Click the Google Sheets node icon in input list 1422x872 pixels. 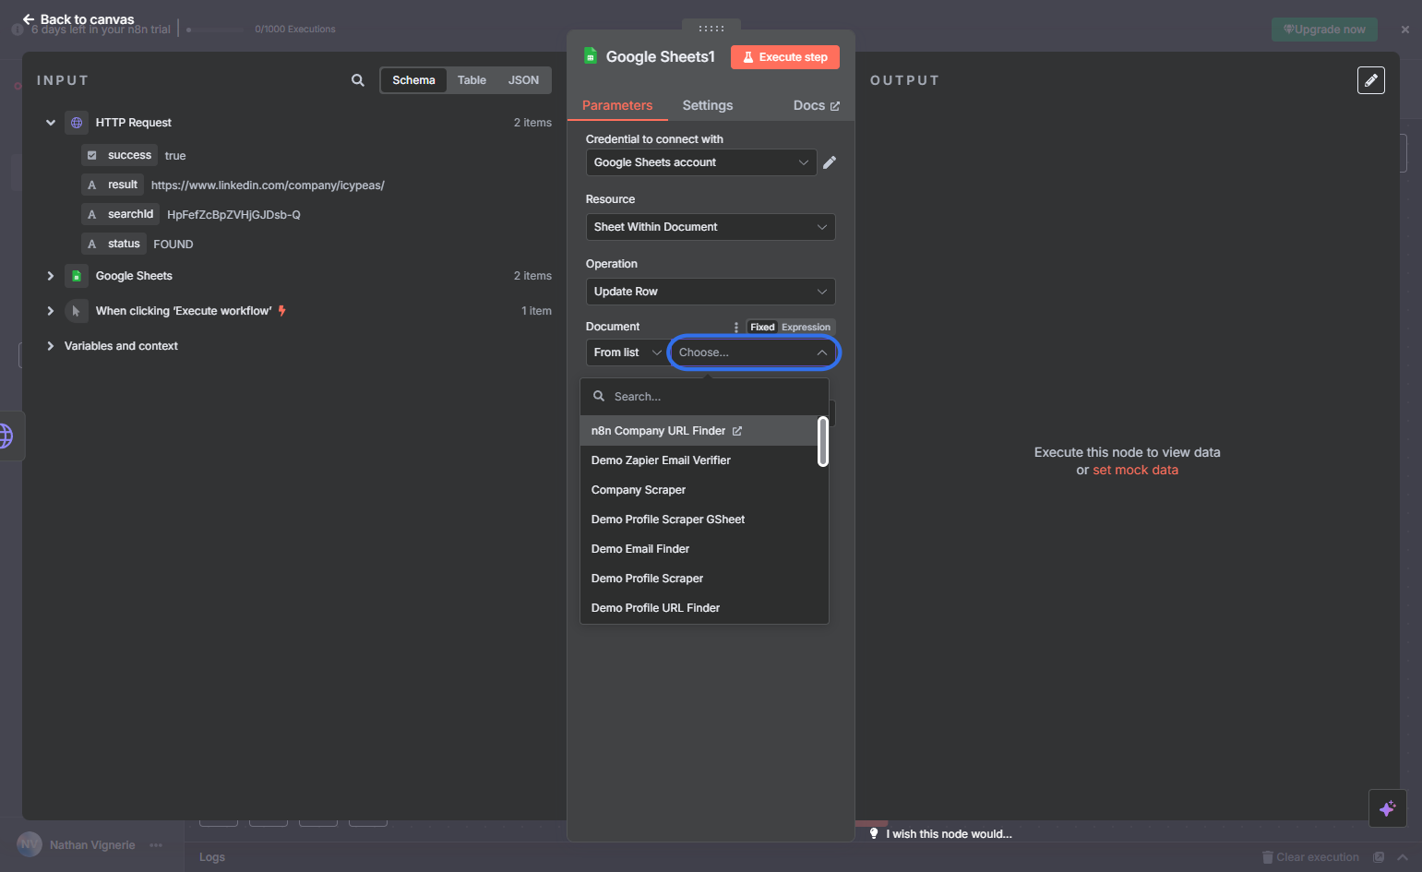[x=77, y=276]
